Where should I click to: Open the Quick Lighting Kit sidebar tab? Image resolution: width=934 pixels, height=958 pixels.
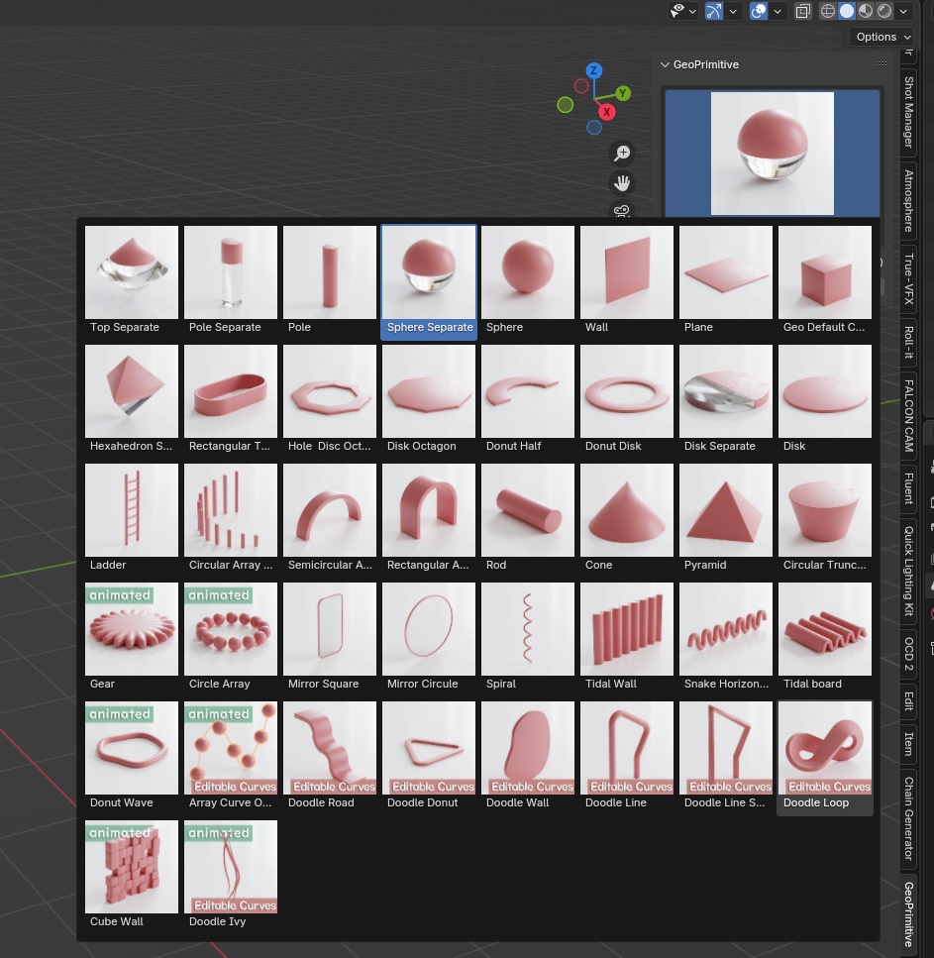click(x=908, y=571)
